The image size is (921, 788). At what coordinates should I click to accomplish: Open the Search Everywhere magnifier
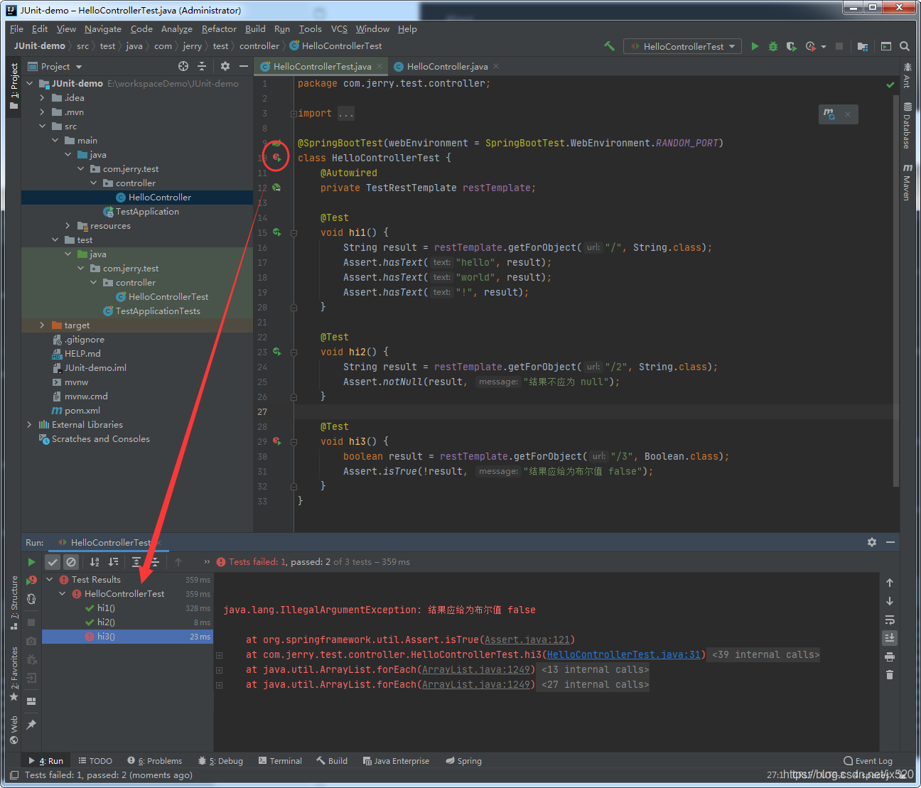click(x=905, y=46)
